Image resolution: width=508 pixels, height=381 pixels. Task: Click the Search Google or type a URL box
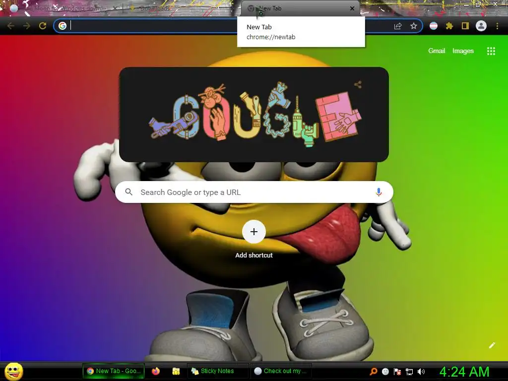(x=254, y=192)
